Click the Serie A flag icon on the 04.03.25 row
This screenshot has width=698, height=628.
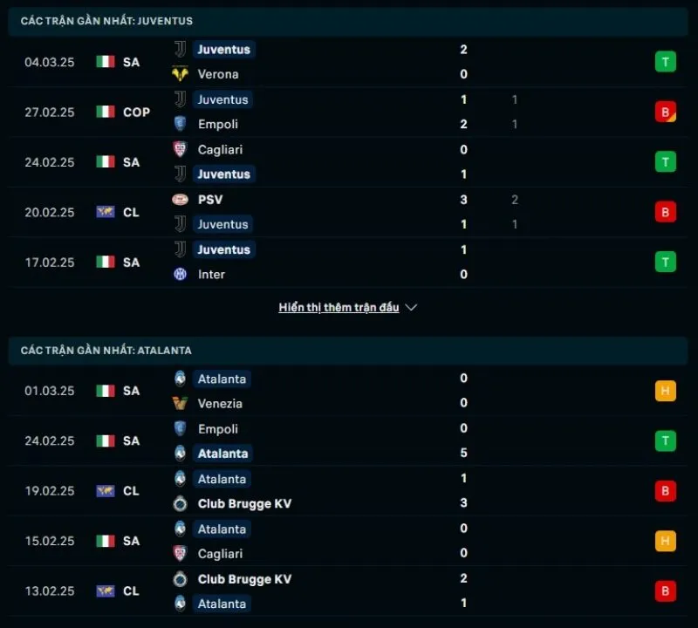(105, 62)
